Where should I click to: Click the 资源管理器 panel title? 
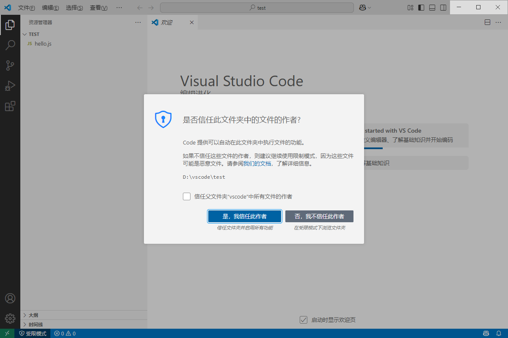[41, 22]
